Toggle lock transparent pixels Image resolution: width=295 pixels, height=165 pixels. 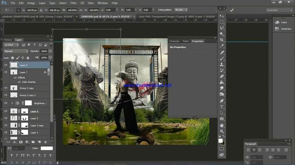point(12,58)
